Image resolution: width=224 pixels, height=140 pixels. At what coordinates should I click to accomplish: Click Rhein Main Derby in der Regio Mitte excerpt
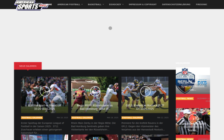93,126
